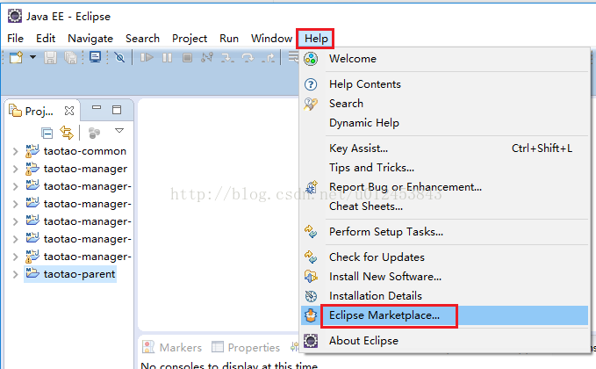
Task: Click the Step Over debug icon
Action: (248, 58)
